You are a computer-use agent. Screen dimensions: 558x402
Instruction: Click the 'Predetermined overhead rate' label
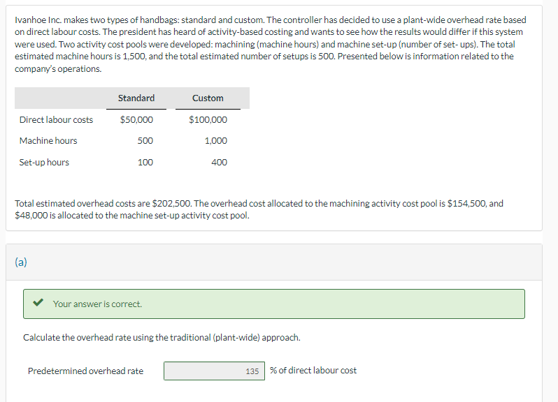pyautogui.click(x=86, y=371)
